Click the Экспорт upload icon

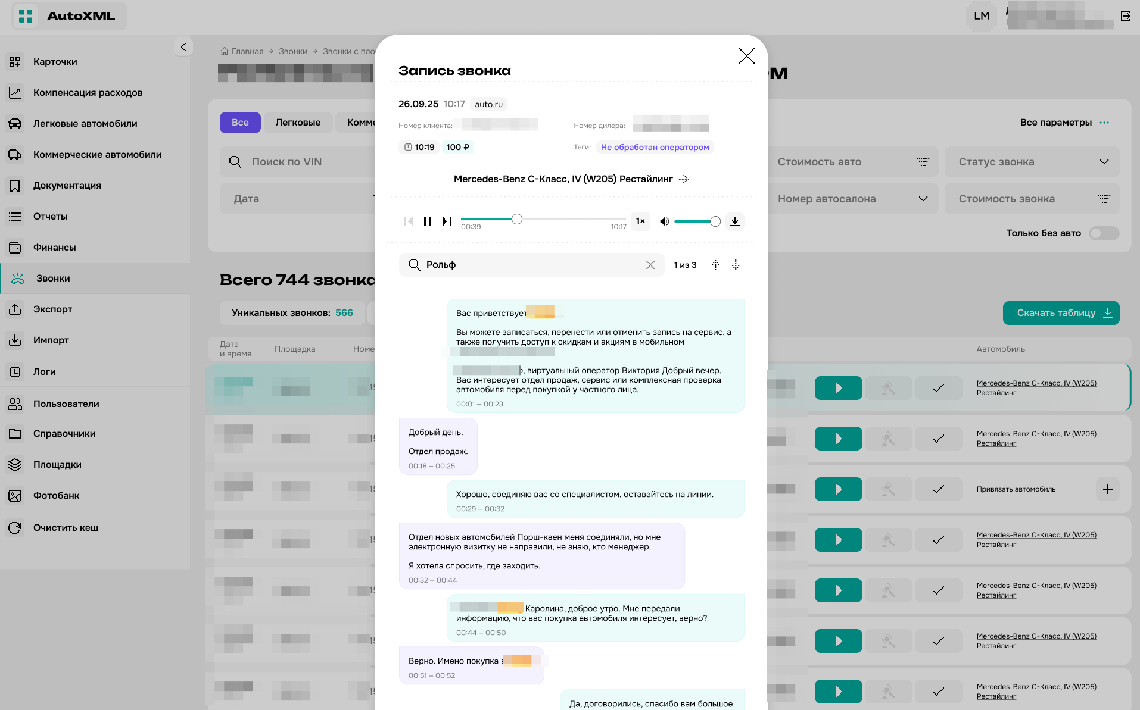(x=15, y=309)
